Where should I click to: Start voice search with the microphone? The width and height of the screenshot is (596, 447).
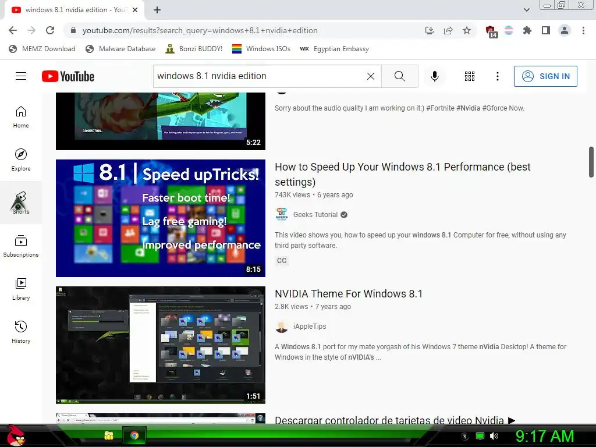pyautogui.click(x=435, y=76)
